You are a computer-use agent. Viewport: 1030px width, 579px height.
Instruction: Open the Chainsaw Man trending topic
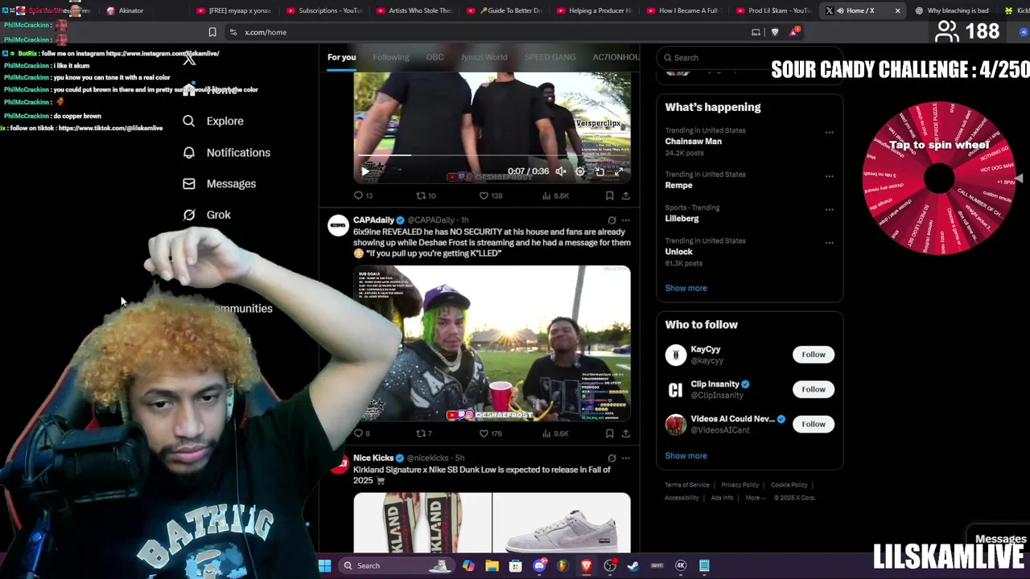pos(693,142)
